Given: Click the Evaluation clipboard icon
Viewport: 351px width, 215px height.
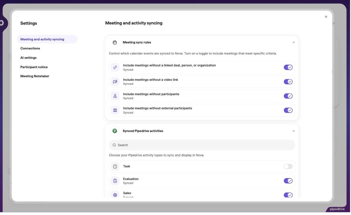Looking at the screenshot, I should click(115, 181).
